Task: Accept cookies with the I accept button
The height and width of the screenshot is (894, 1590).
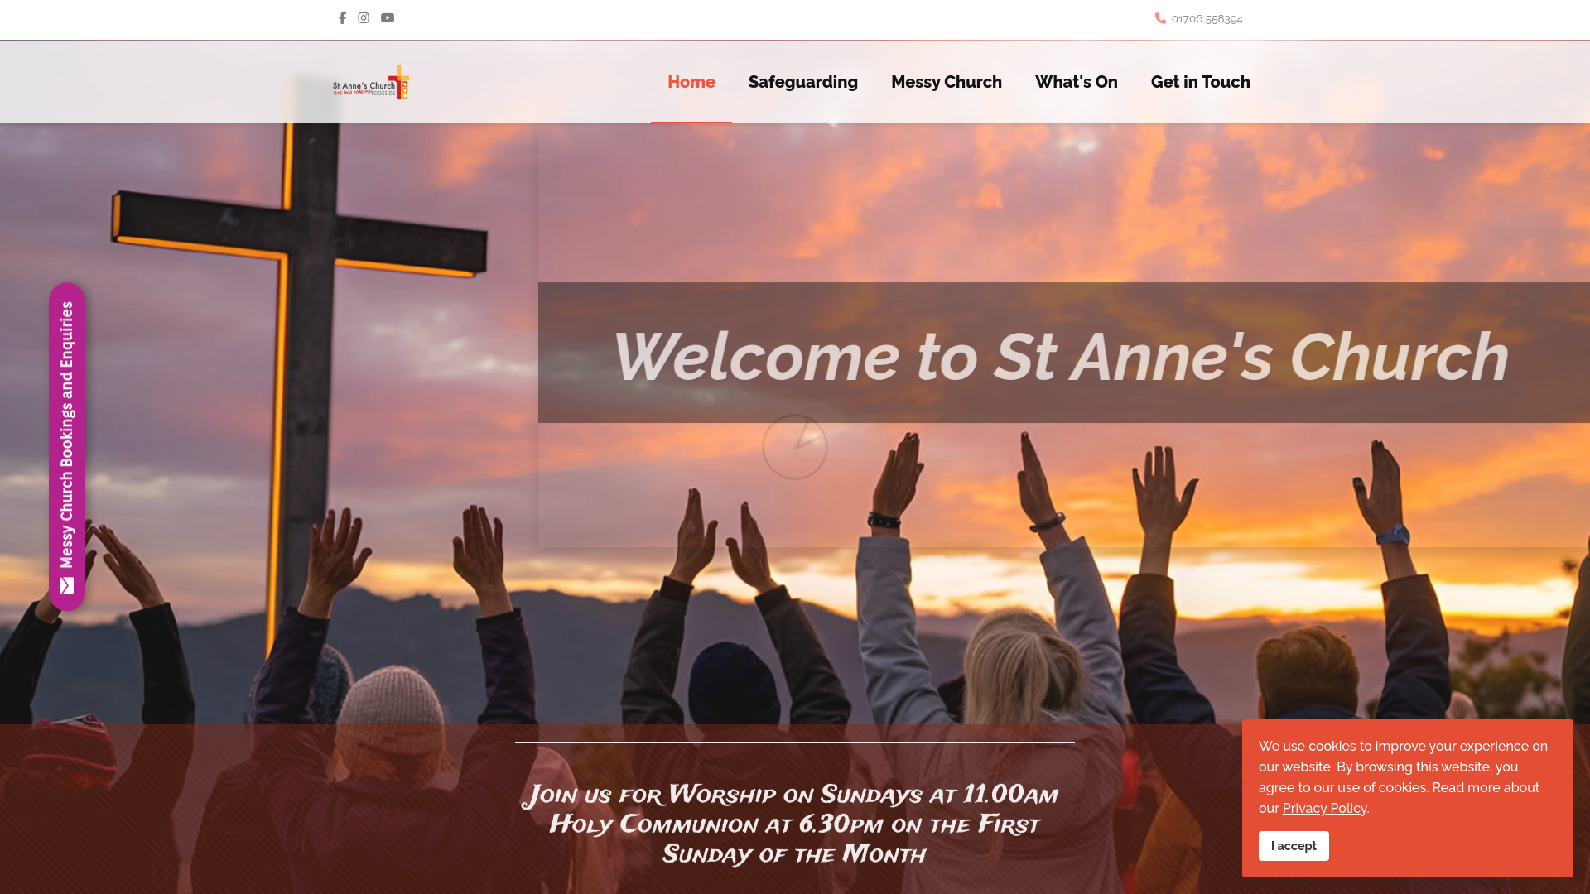Action: pos(1294,846)
